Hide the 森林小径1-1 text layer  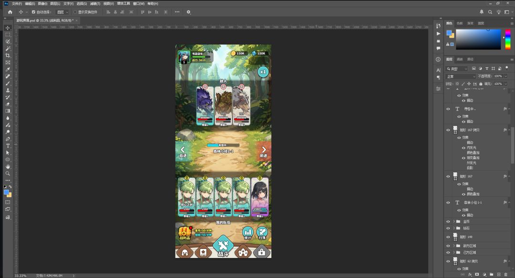(448, 203)
